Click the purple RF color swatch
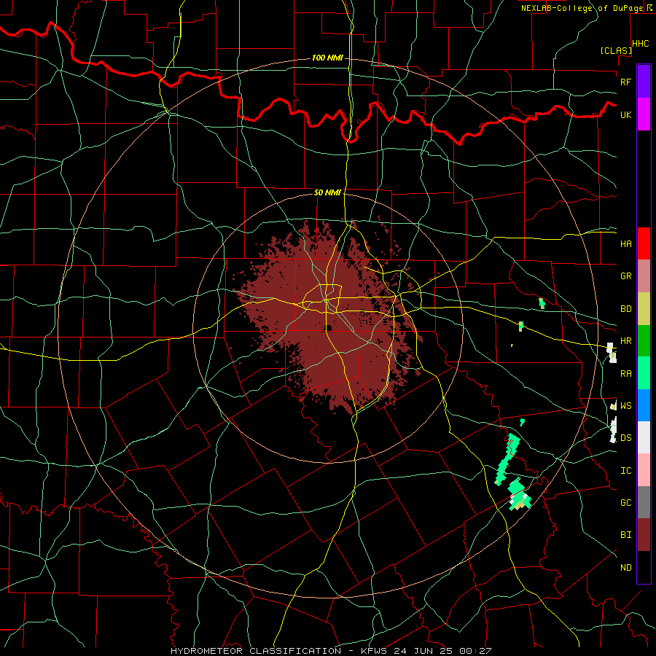The height and width of the screenshot is (656, 656). pyautogui.click(x=644, y=82)
